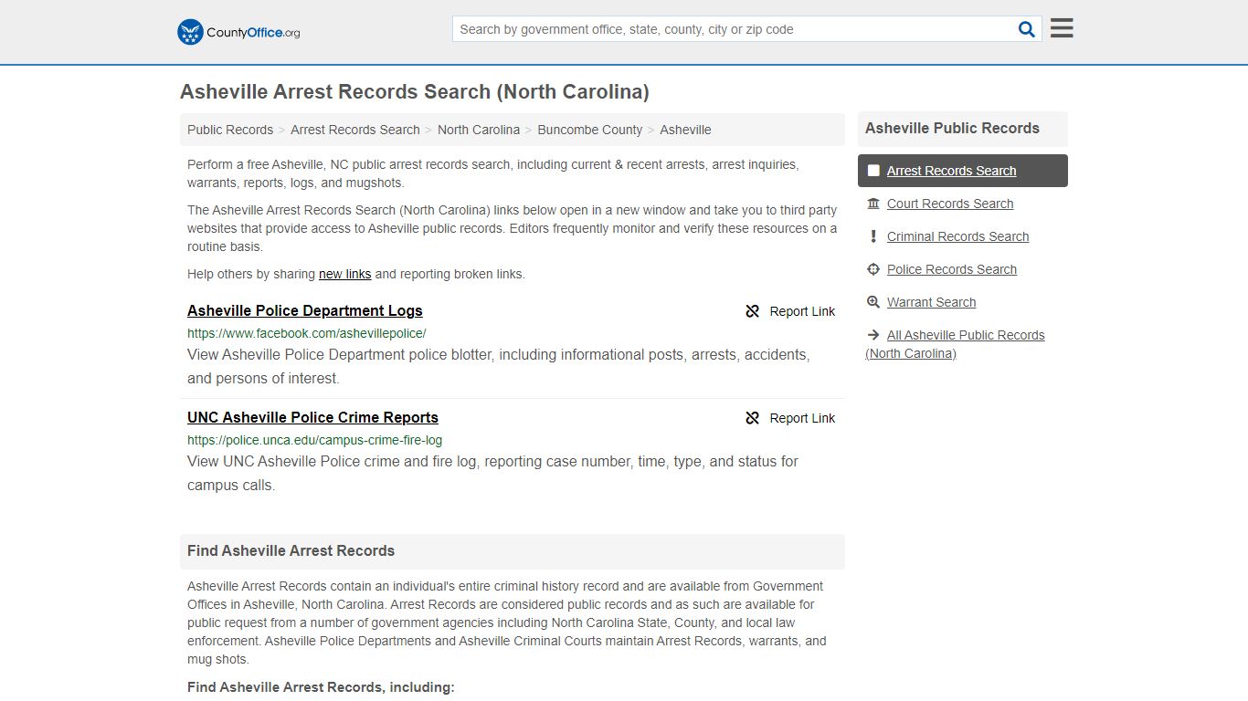Screen dimensions: 1248x701
Task: Click Report Link for UNC Asheville Police Crime Reports
Action: click(x=802, y=418)
